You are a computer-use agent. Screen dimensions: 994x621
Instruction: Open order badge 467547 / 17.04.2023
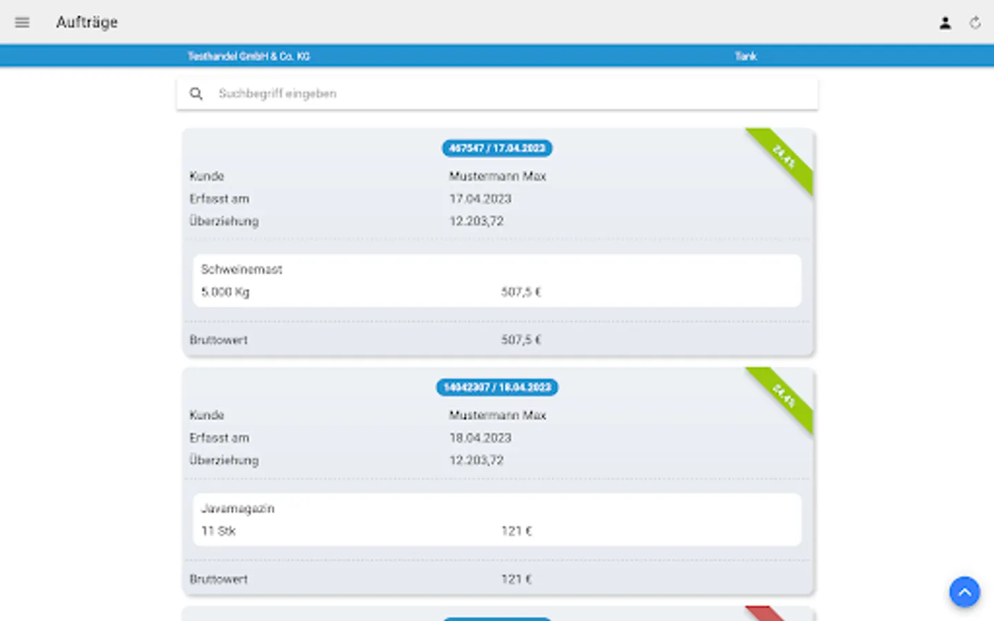coord(497,148)
